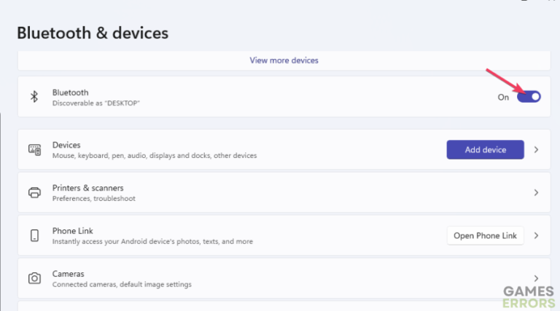Turn off the Bluetooth toggle switch
The height and width of the screenshot is (311, 560).
pos(529,97)
